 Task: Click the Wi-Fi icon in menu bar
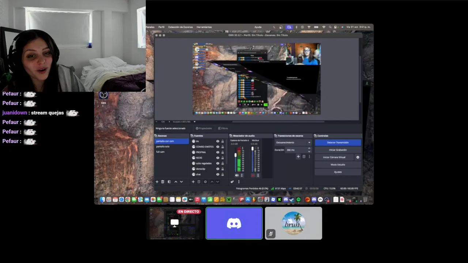324,27
